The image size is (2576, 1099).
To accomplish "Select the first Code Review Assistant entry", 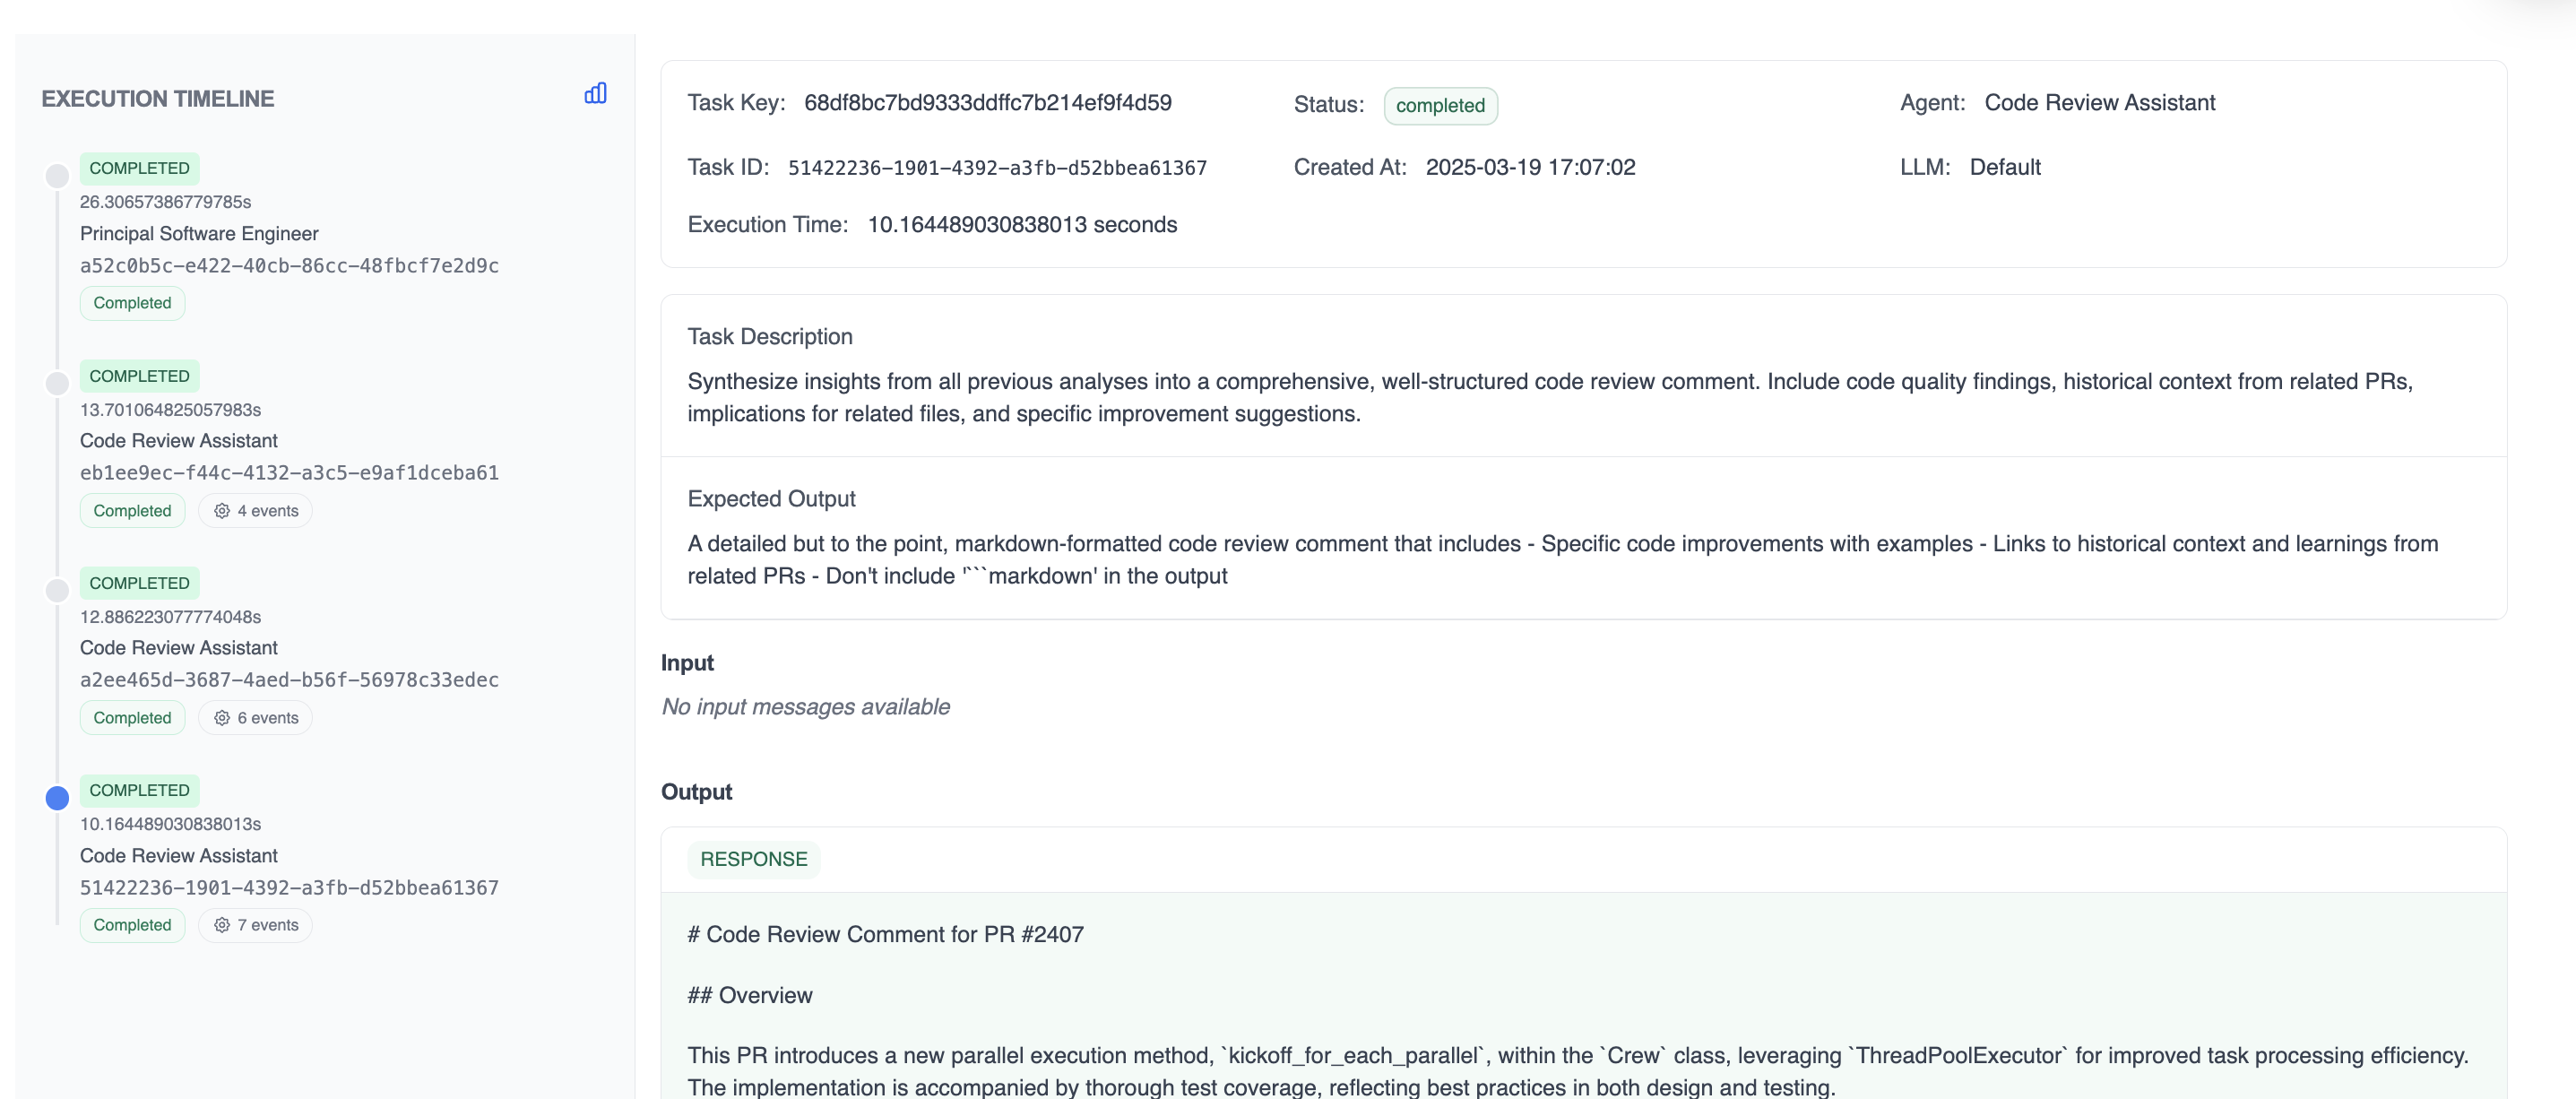I will click(x=178, y=440).
